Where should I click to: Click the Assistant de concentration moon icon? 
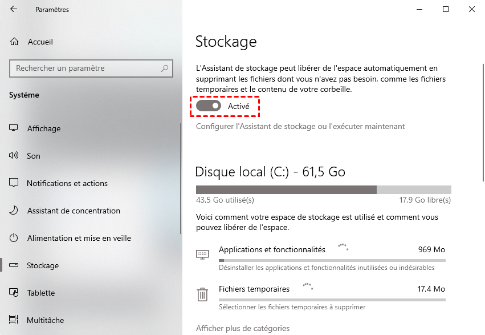[x=14, y=211]
